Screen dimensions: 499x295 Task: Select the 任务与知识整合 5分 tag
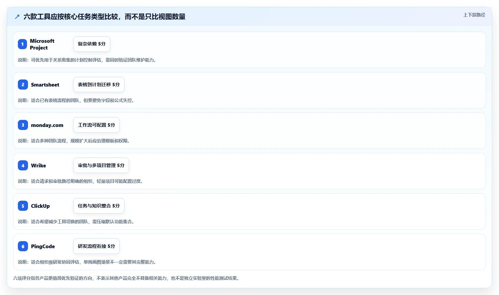pyautogui.click(x=99, y=206)
